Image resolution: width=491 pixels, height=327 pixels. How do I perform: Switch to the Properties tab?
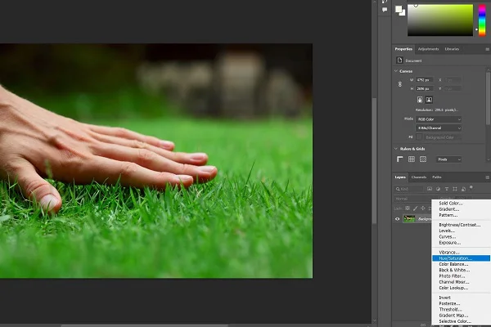[403, 49]
